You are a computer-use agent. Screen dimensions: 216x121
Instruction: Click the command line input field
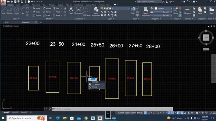coord(112,109)
